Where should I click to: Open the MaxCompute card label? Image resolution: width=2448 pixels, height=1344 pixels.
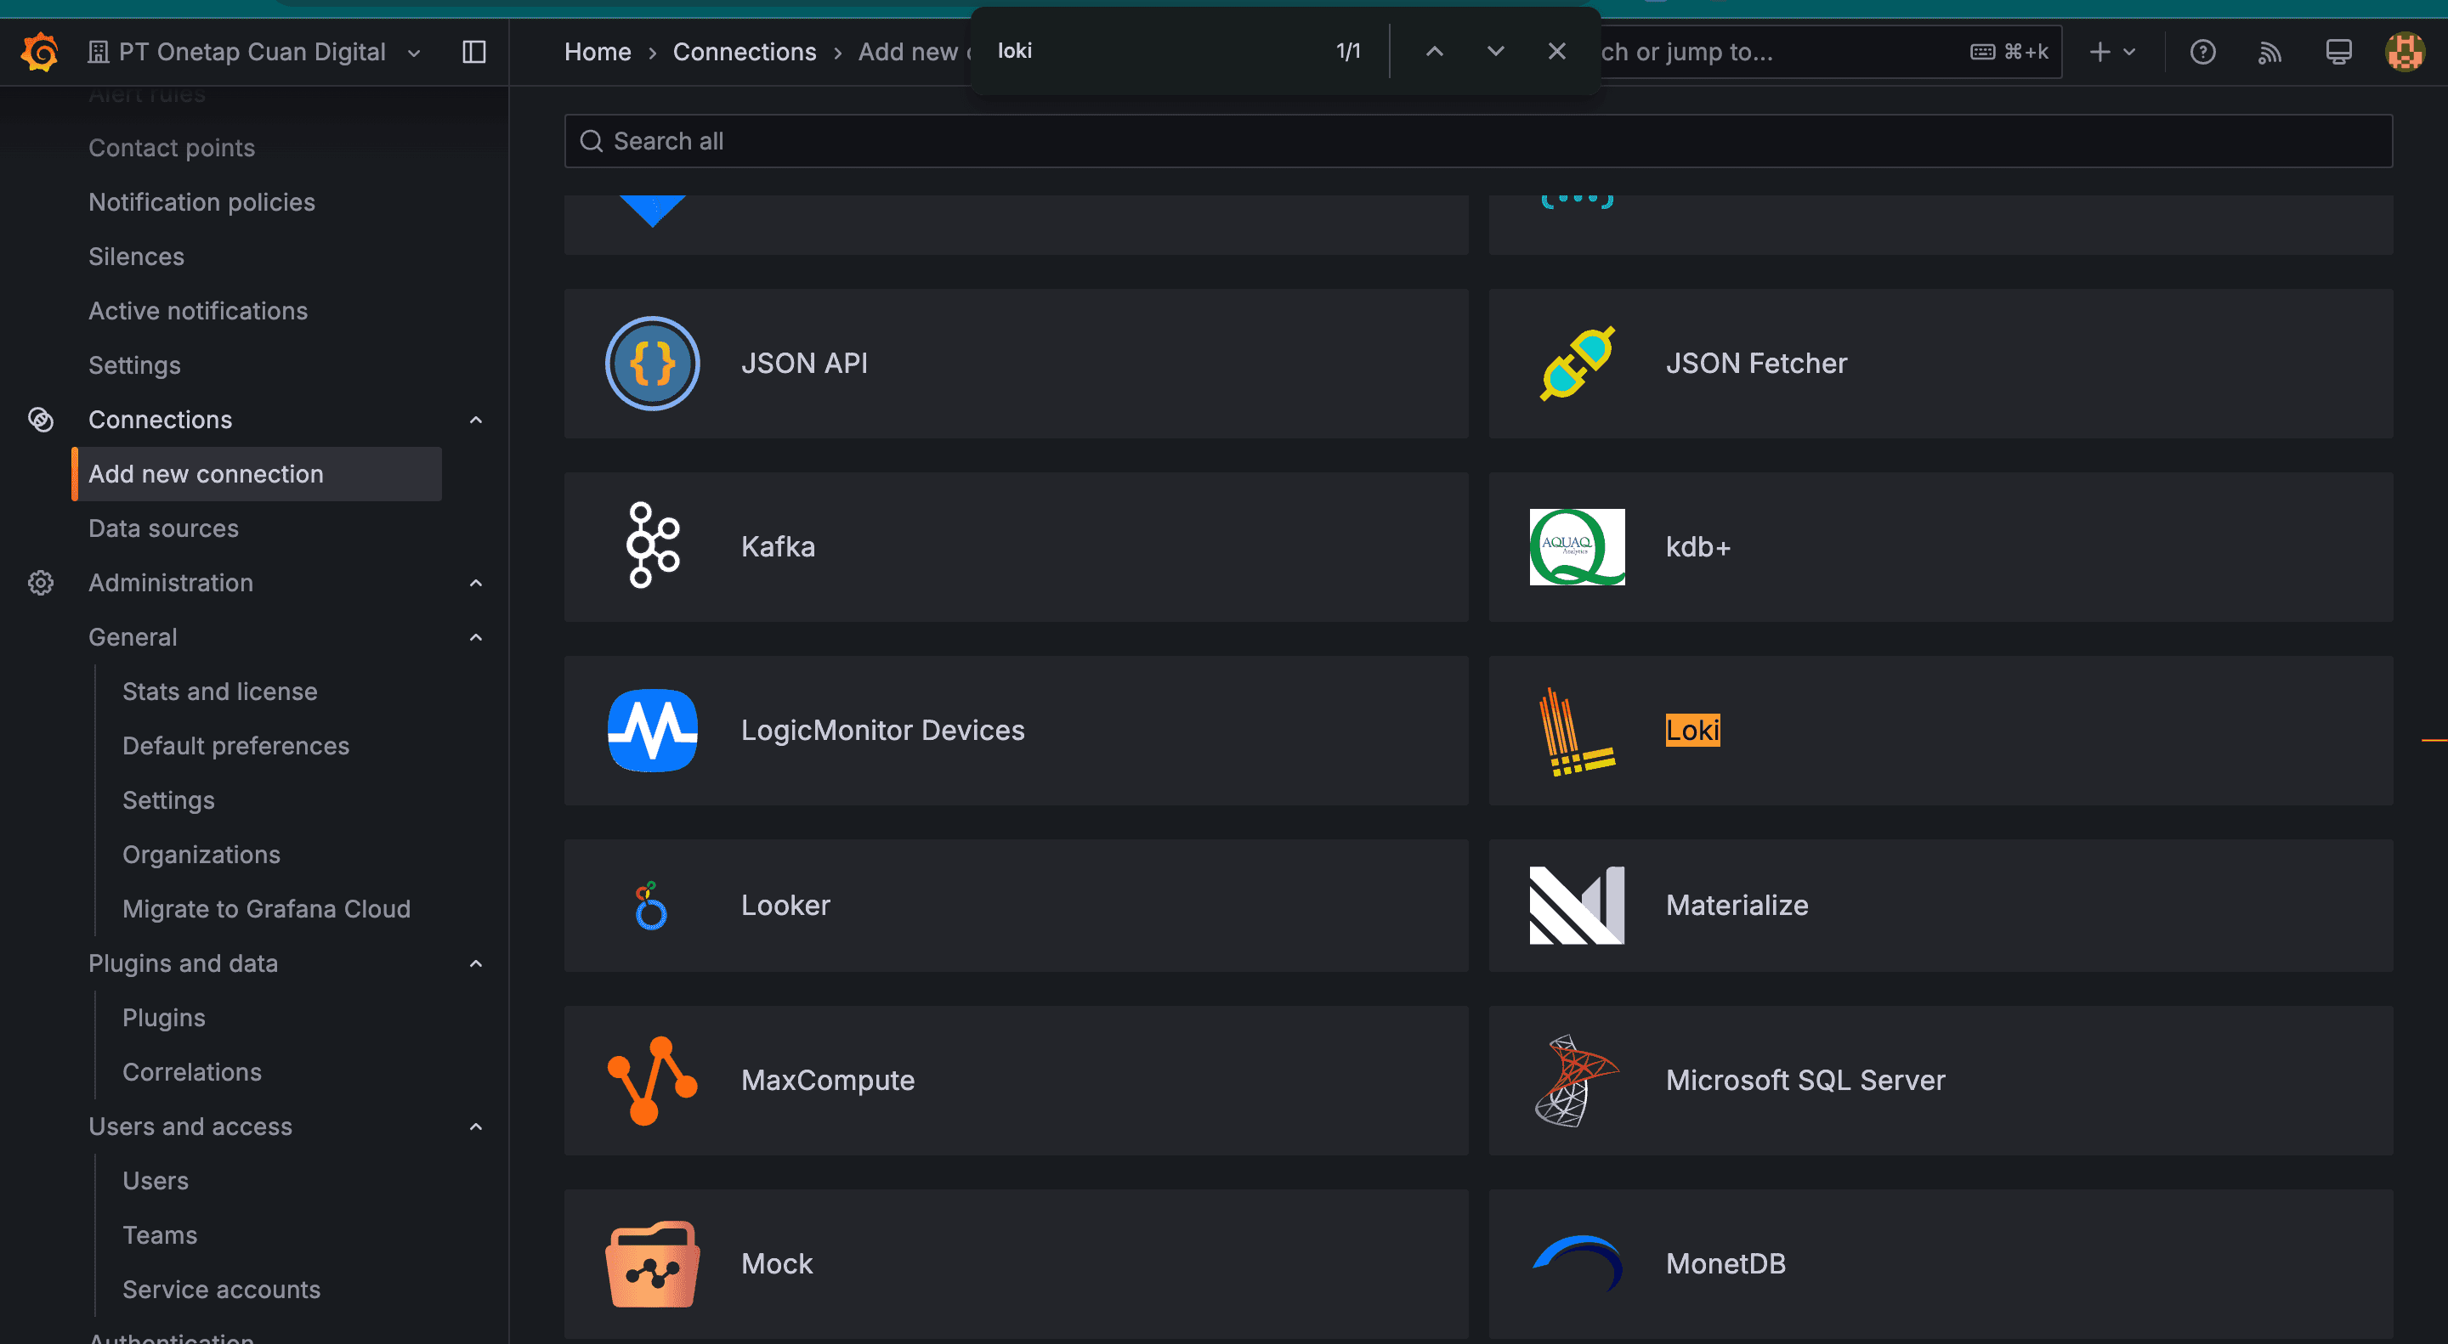point(828,1081)
